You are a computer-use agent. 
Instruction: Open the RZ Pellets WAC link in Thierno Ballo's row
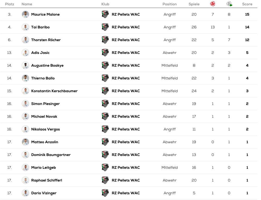click(x=126, y=78)
